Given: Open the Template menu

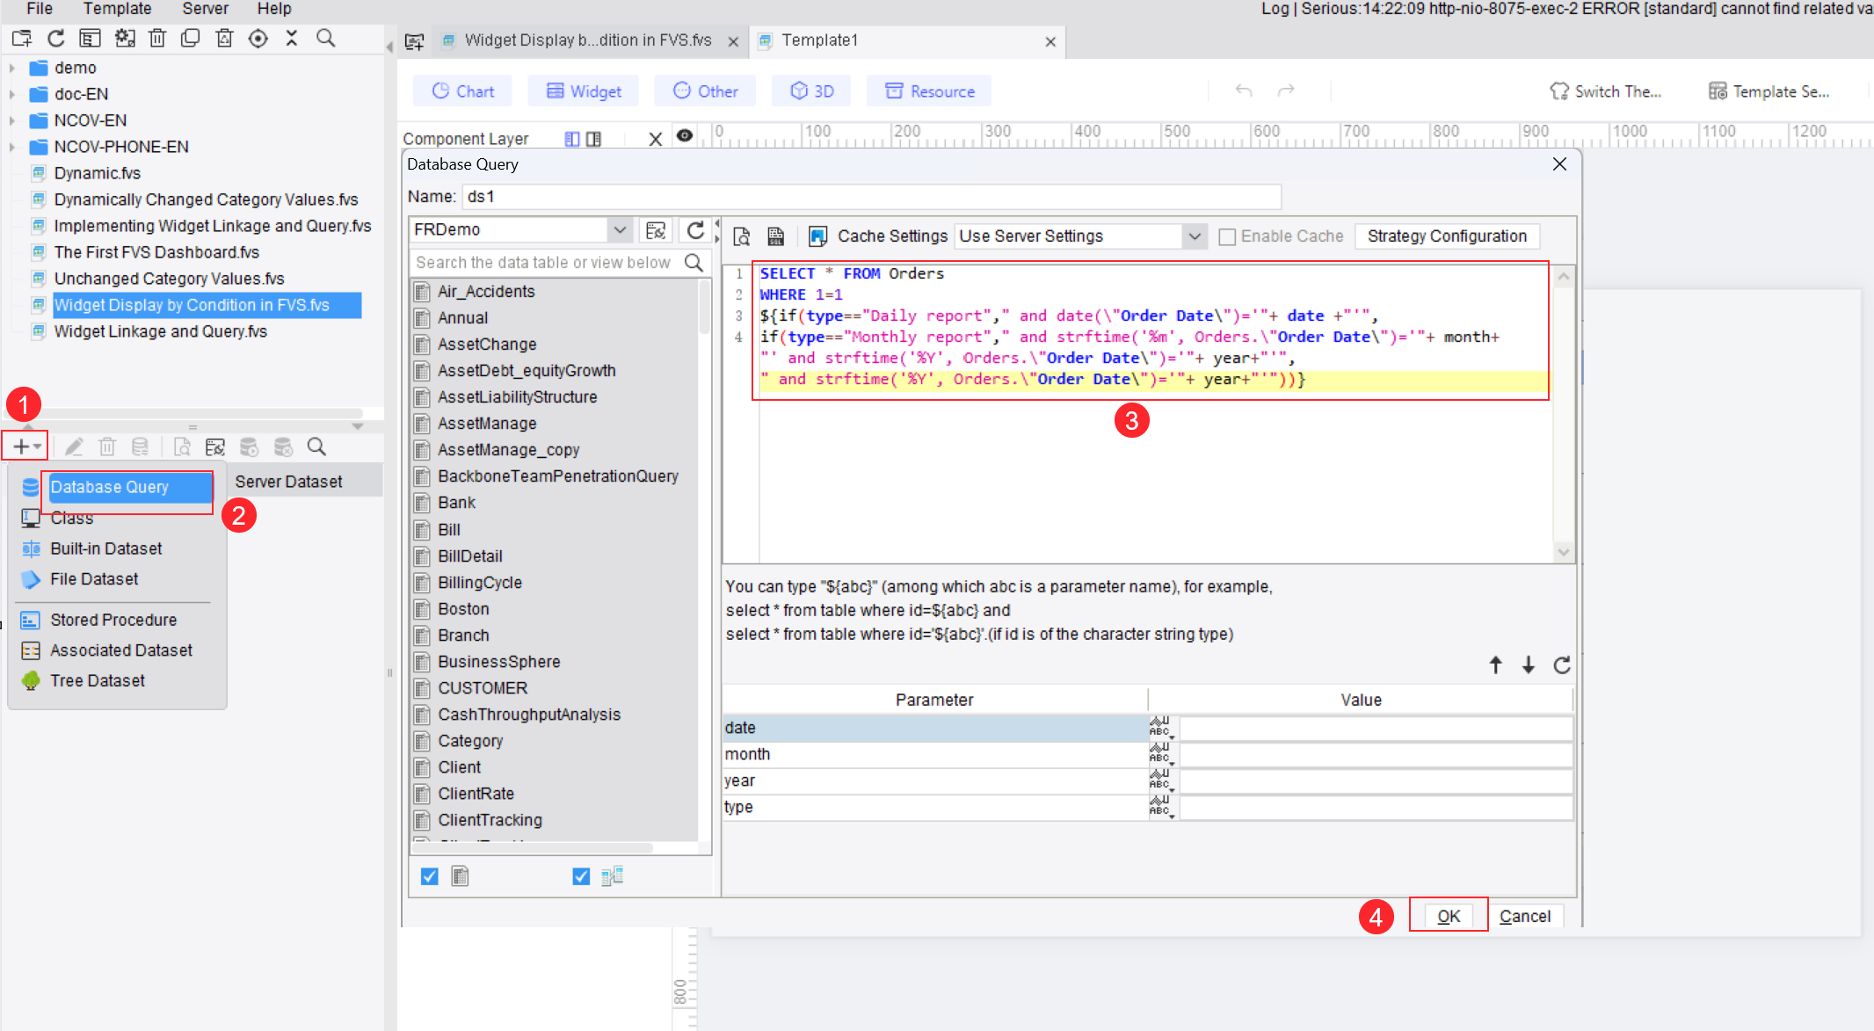Looking at the screenshot, I should click(117, 9).
